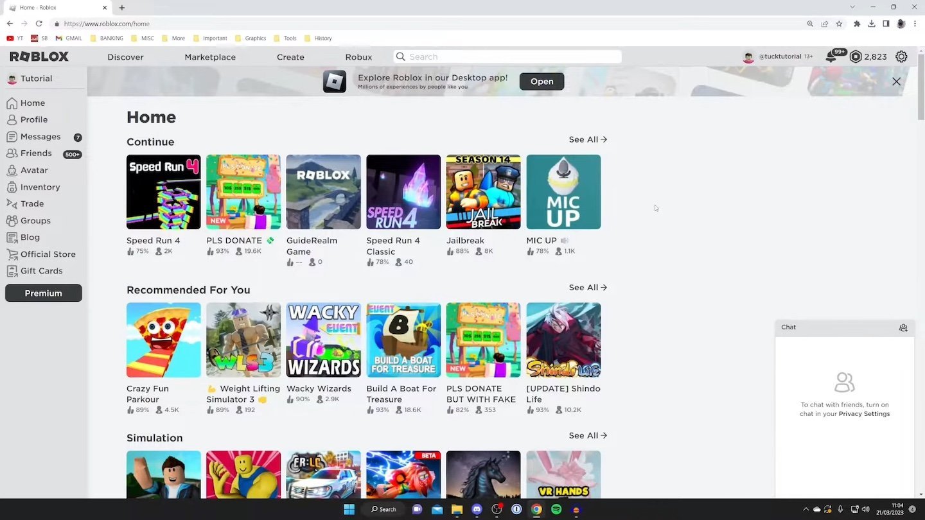Click the Roblox search field
Screen dimensions: 925x520
pyautogui.click(x=507, y=56)
